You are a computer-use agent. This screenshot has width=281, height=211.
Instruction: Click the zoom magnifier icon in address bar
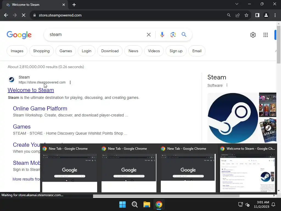pos(229,15)
